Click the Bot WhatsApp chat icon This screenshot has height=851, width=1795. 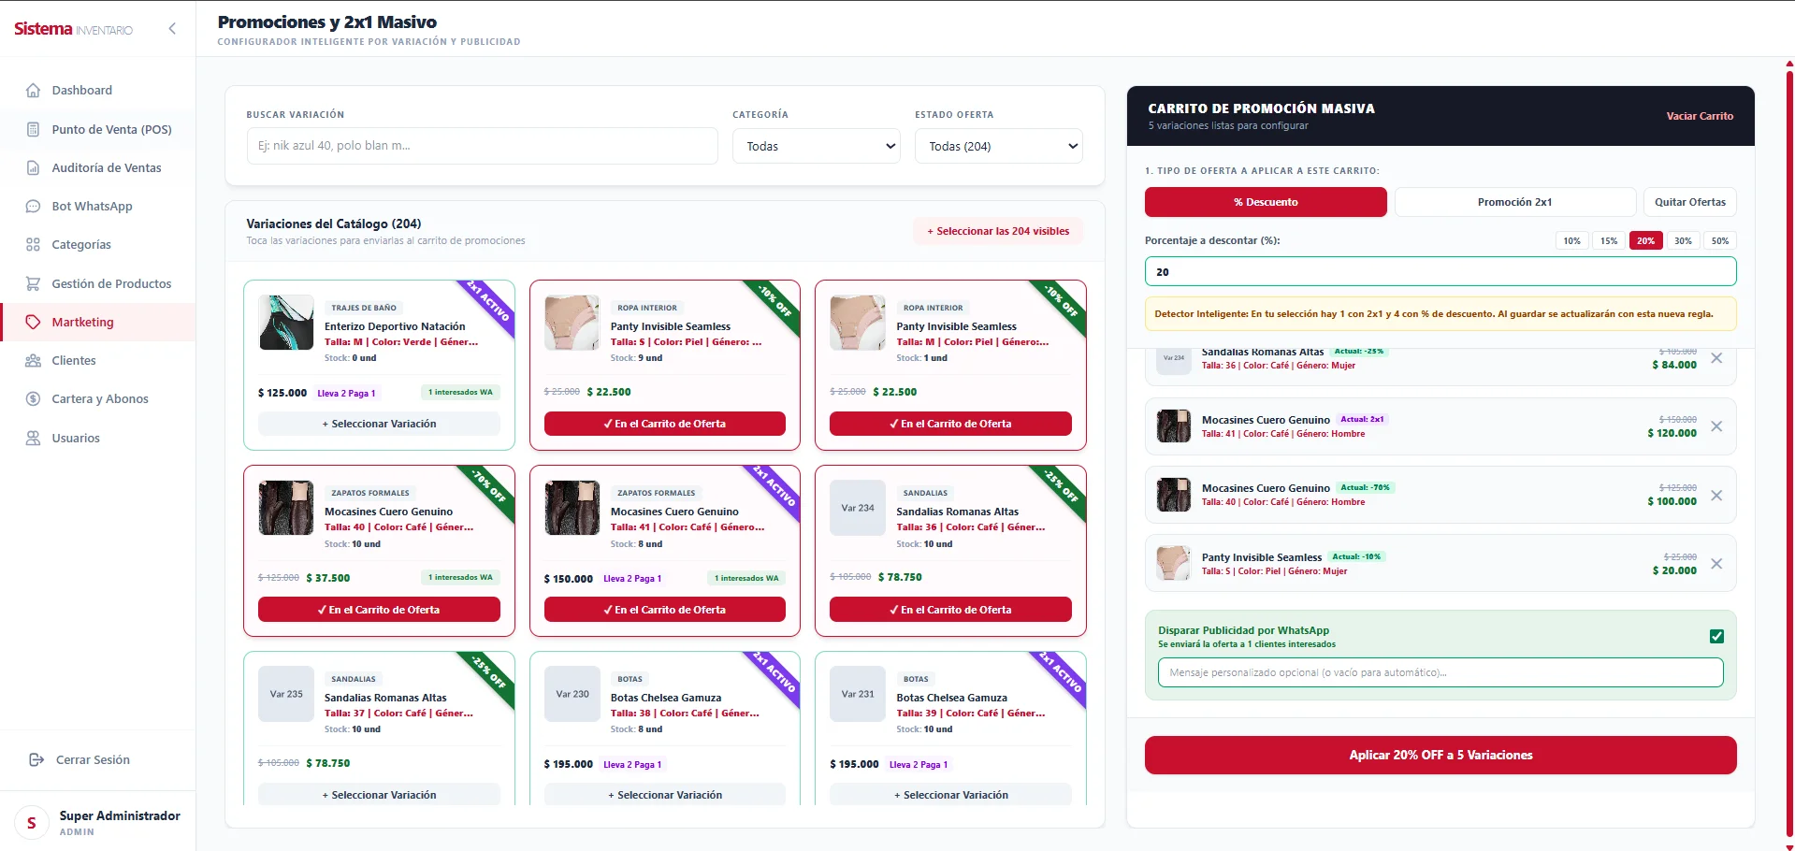(x=33, y=207)
